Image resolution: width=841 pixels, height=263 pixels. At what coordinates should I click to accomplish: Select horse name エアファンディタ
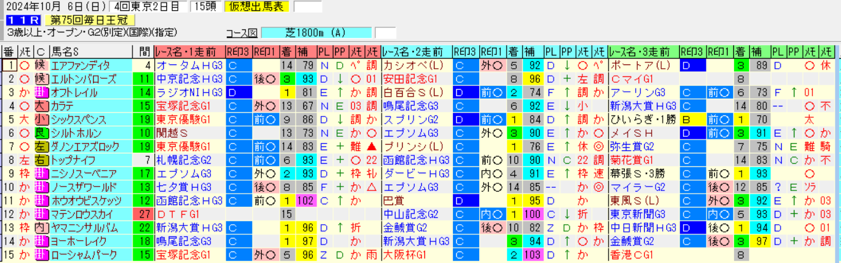pyautogui.click(x=91, y=65)
